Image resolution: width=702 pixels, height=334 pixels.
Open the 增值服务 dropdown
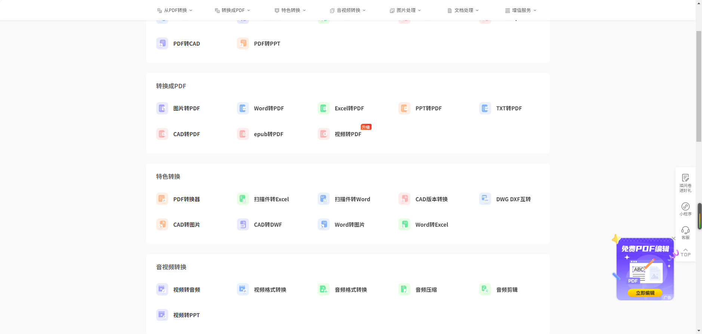tap(520, 10)
